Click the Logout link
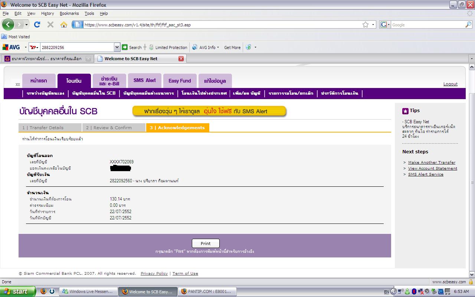 coord(451,84)
